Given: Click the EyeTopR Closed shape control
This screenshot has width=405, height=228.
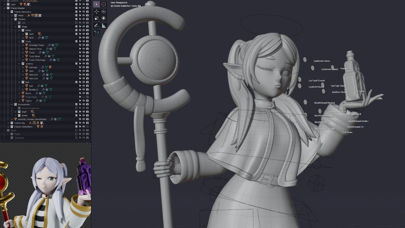Looking at the screenshot, I should pos(299,79).
